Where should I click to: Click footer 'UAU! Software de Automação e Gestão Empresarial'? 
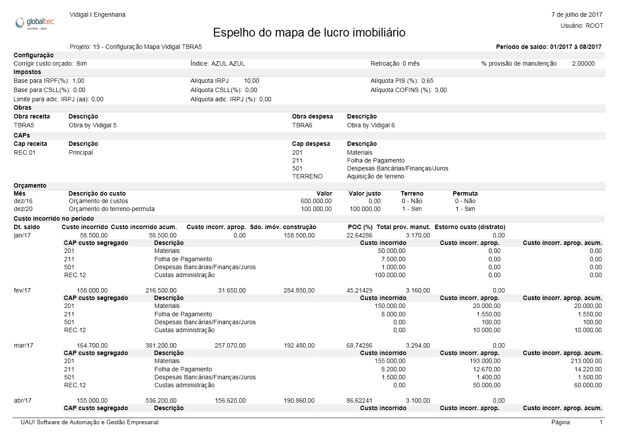pyautogui.click(x=89, y=422)
